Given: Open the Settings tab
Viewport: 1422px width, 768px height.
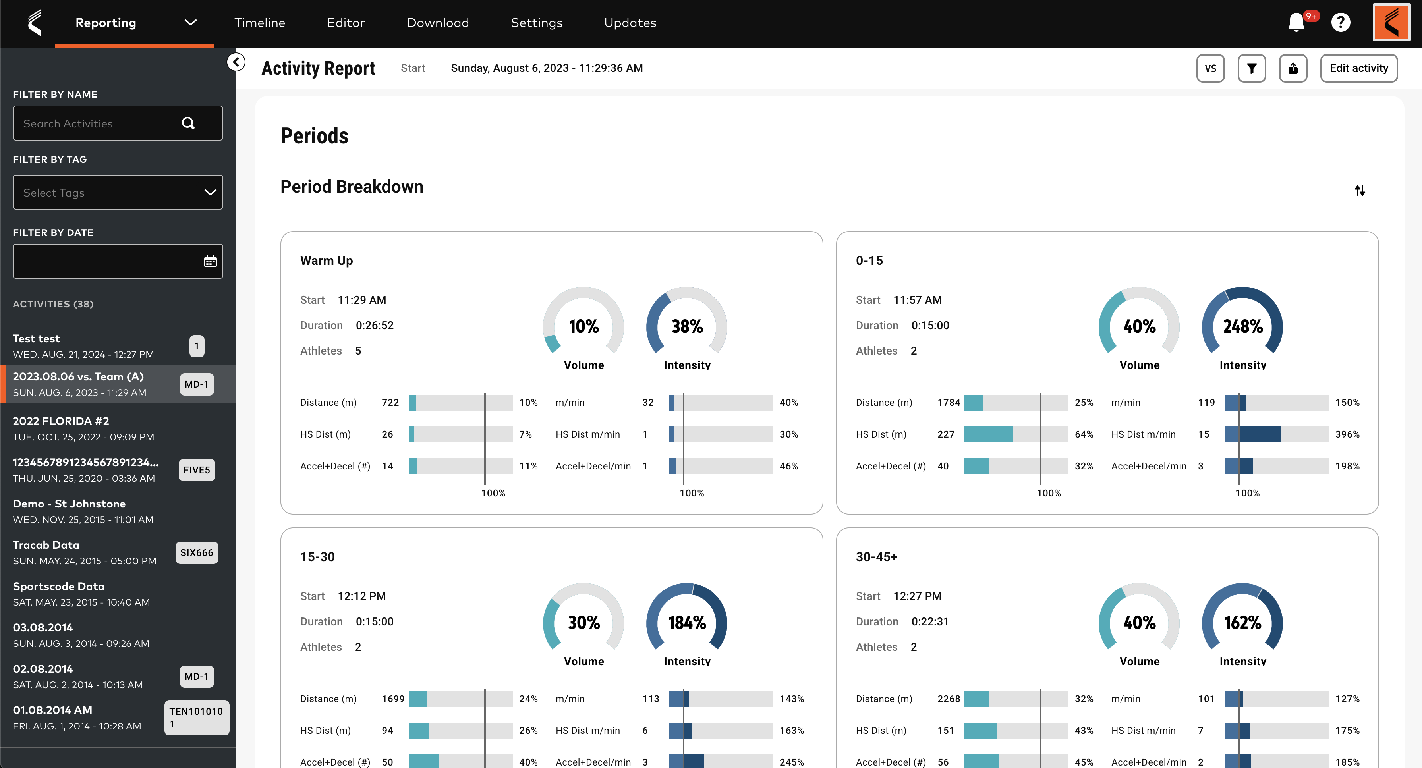Looking at the screenshot, I should pos(537,23).
